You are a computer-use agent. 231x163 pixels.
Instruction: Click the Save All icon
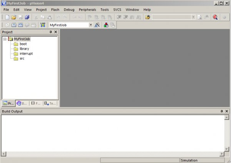pyautogui.click(x=27, y=17)
